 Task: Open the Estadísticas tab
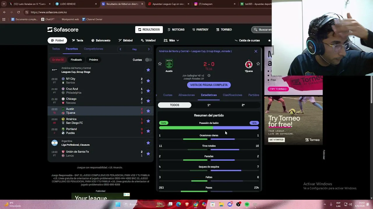click(x=209, y=95)
